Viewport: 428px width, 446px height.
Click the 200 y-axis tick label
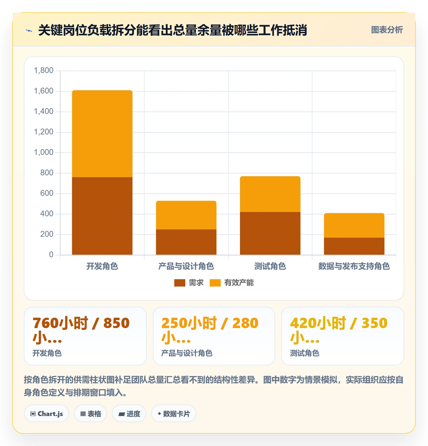[47, 234]
